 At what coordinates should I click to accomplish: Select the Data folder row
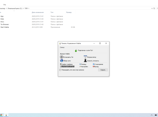pyautogui.click(x=2, y=19)
